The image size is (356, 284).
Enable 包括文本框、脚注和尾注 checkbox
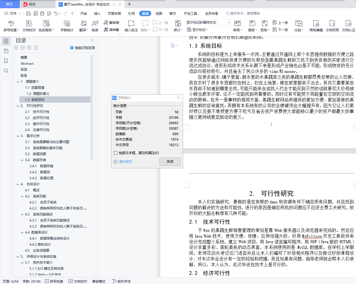pos(116,153)
